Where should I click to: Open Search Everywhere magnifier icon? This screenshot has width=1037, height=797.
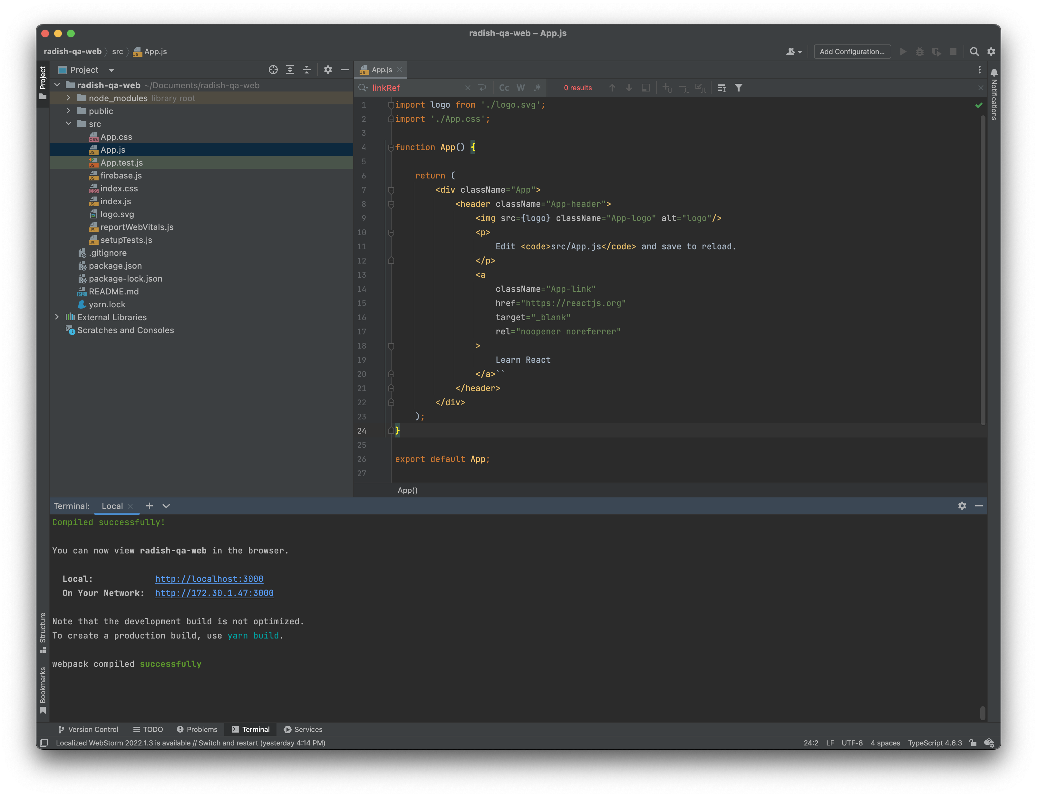974,52
